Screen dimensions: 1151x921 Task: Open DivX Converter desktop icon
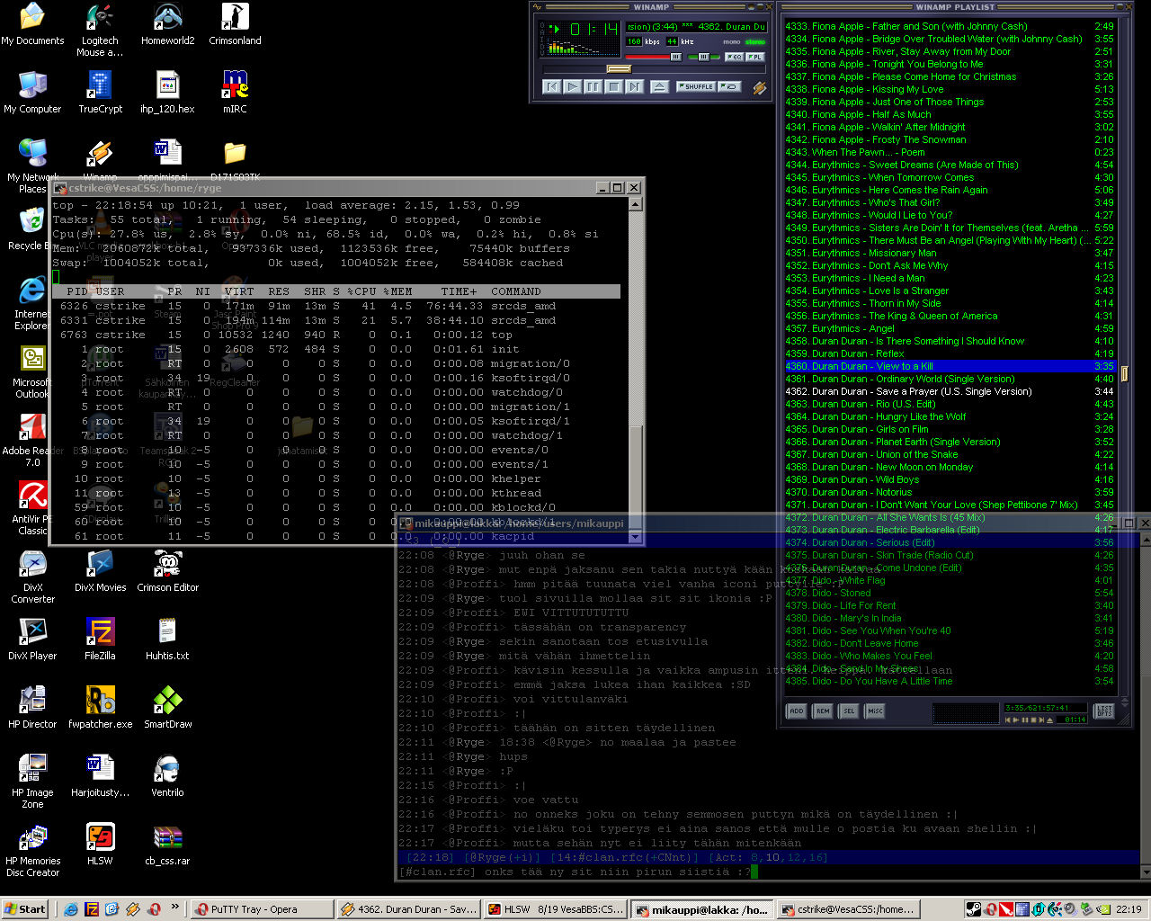click(32, 577)
